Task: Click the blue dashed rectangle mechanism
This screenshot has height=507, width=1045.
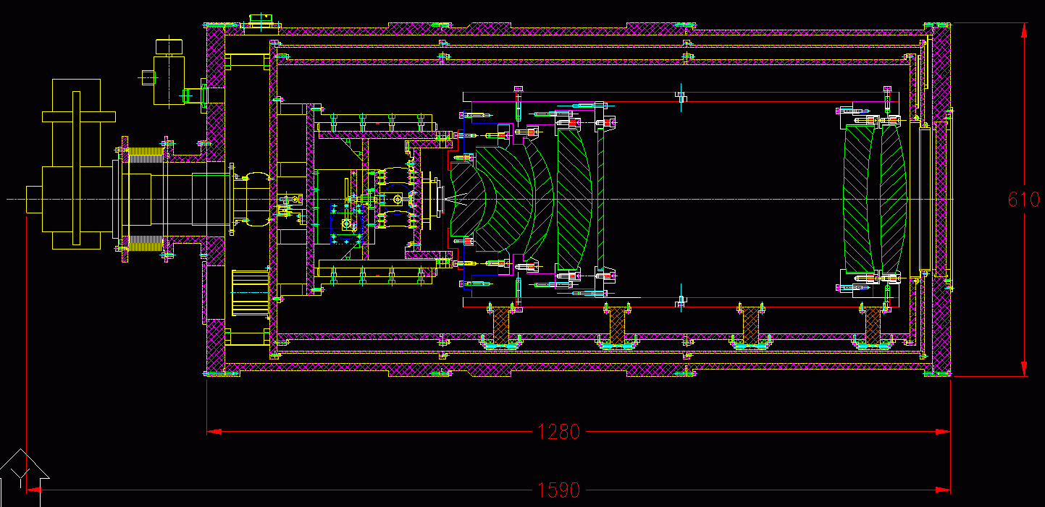Action: click(x=346, y=223)
